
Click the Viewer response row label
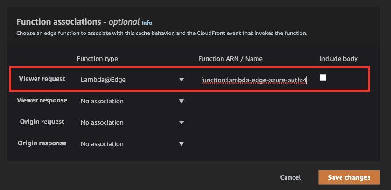point(42,100)
